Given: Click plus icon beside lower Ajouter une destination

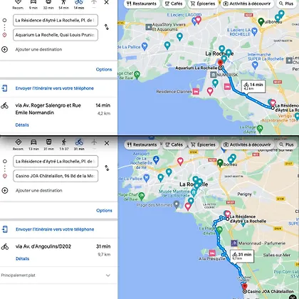Looking at the screenshot, I should pyautogui.click(x=5, y=190).
